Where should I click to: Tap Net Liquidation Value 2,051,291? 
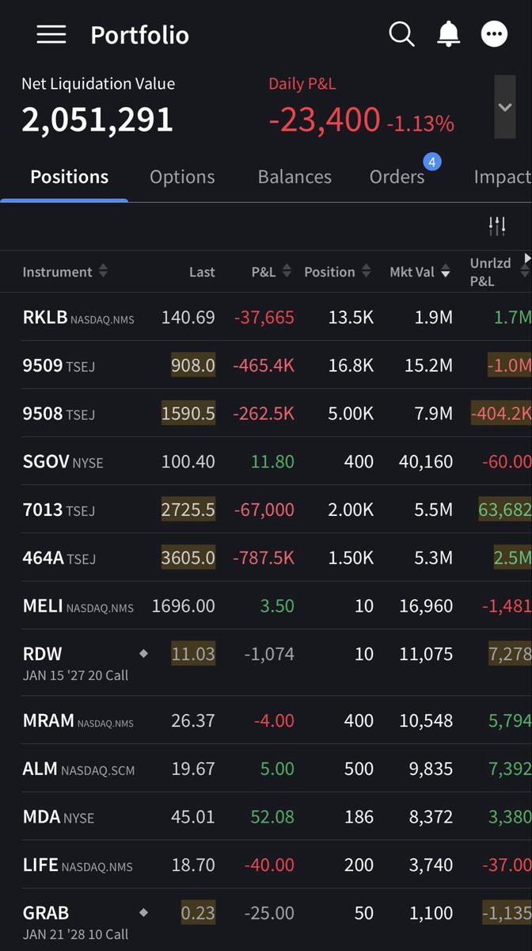[x=97, y=120]
